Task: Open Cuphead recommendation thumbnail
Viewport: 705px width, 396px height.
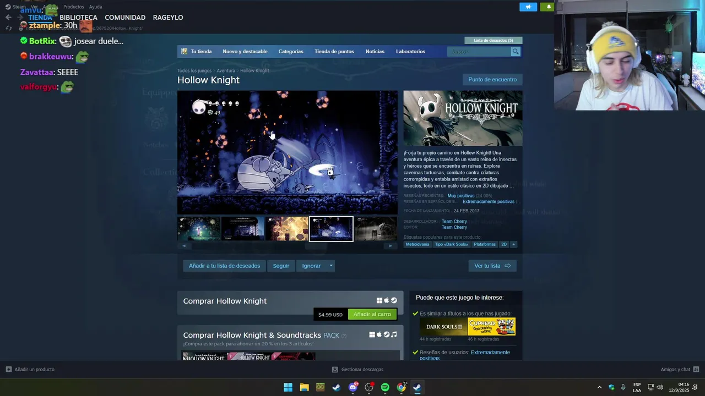Action: point(491,327)
